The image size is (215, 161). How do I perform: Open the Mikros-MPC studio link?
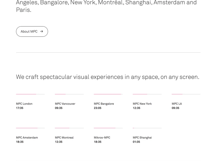102,138
